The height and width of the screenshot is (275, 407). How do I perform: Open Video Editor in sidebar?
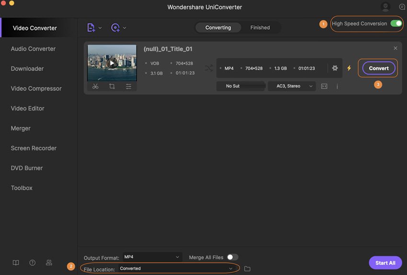pos(27,109)
